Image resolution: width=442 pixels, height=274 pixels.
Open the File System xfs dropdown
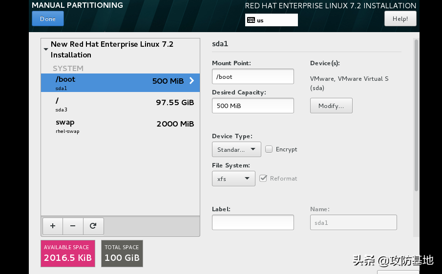point(233,179)
